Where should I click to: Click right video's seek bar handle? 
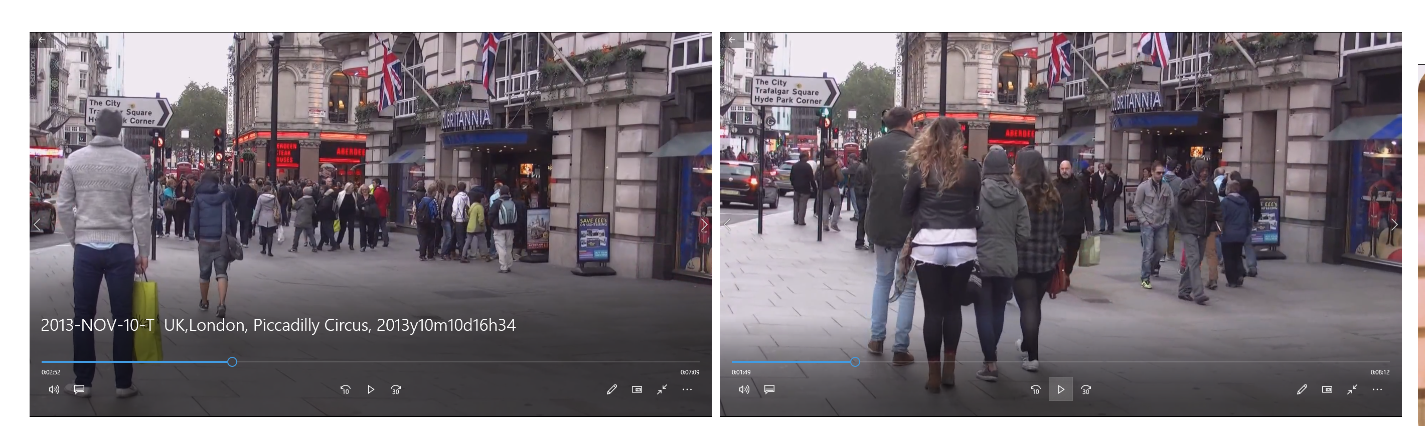coord(855,362)
